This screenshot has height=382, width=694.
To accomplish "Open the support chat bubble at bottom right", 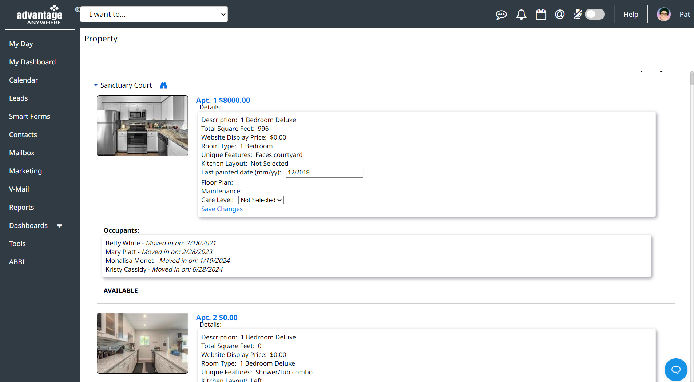I will pos(675,370).
